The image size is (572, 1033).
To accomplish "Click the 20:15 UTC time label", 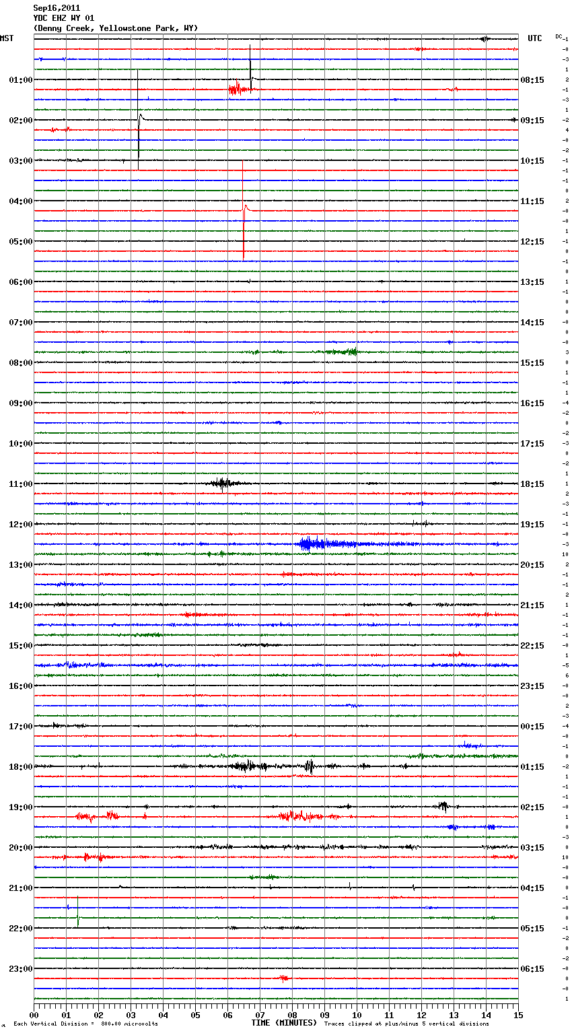I will pyautogui.click(x=532, y=565).
